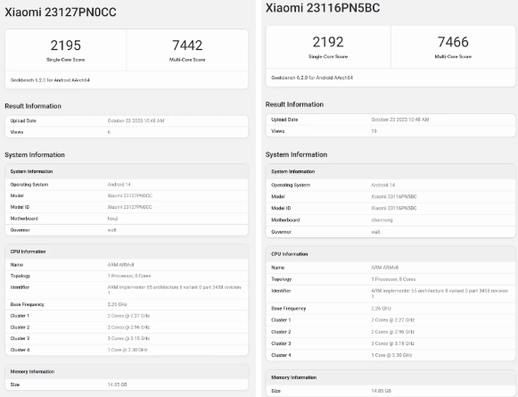Click Single-Core Score label in left panel

65,60
